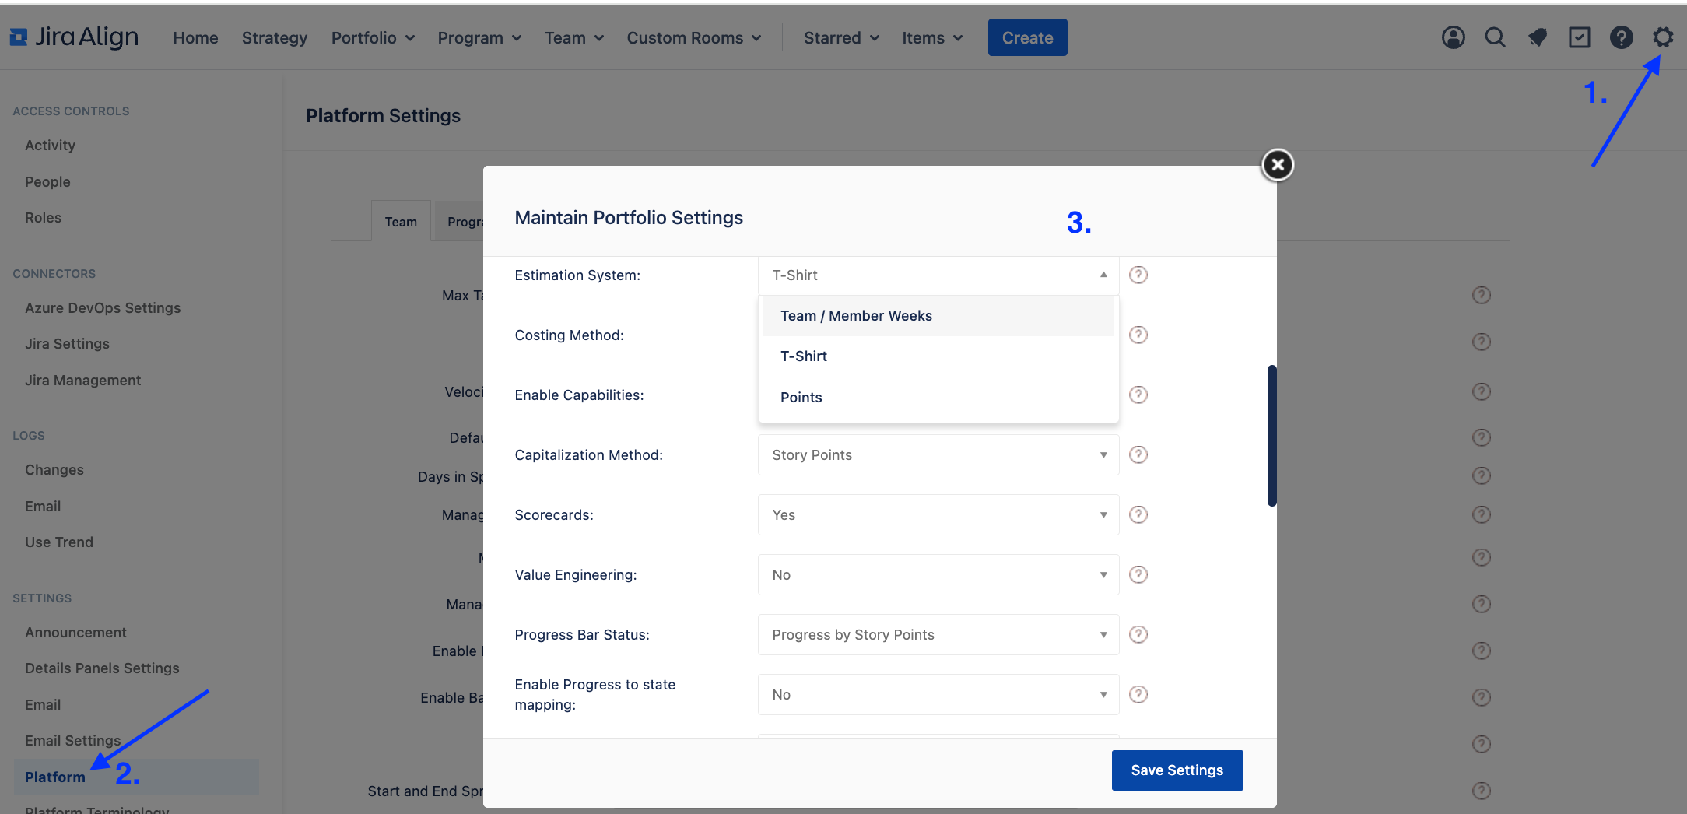Screen dimensions: 1687x814
Task: Open Jira Management in the sidebar
Action: coord(82,380)
